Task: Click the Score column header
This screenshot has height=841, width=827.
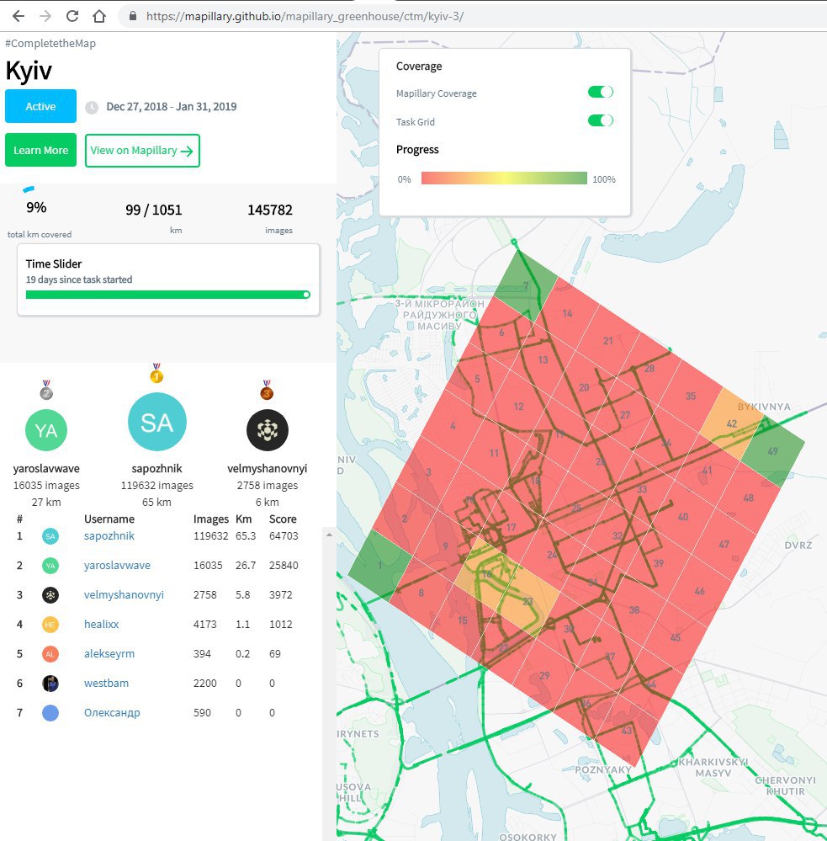Action: 283,519
